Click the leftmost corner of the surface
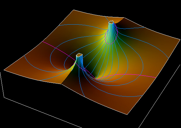 click(4, 70)
